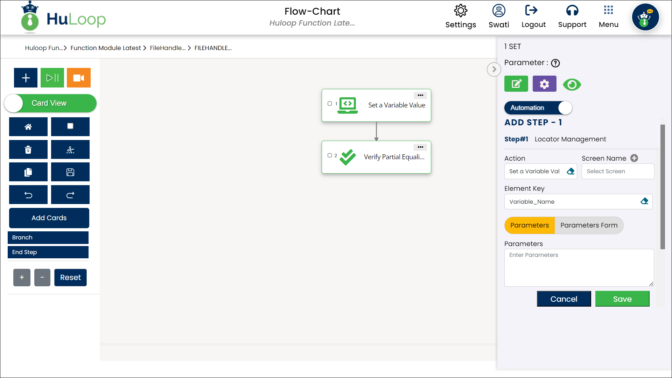This screenshot has height=378, width=672.
Task: Click the Save button
Action: coord(622,299)
